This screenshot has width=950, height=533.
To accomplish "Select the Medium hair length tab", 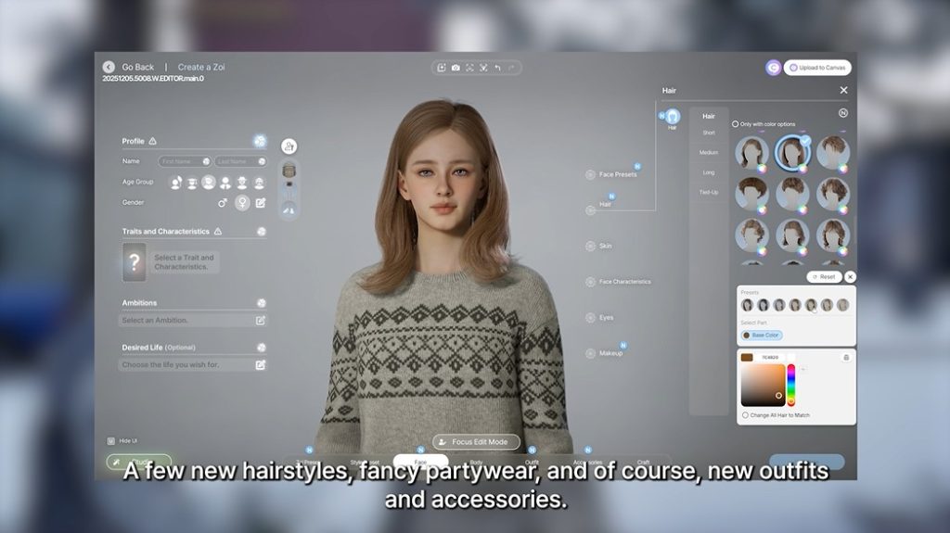I will coord(709,153).
